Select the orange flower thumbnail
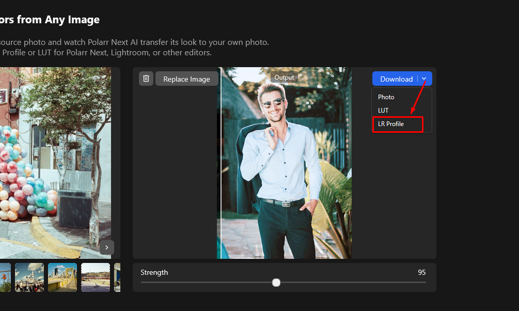519x311 pixels. click(x=5, y=277)
